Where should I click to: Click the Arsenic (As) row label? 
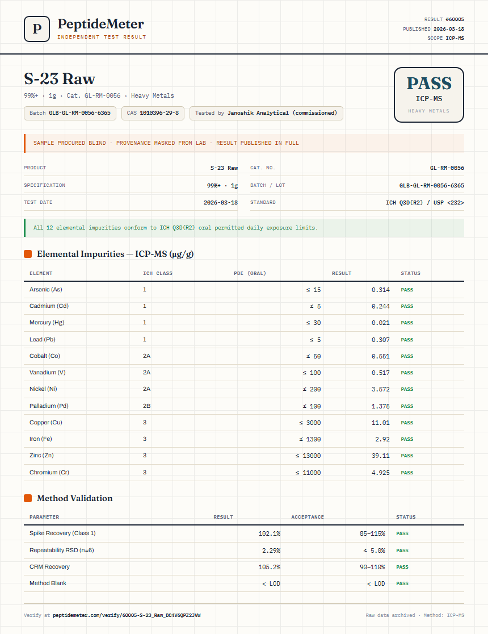[45, 290]
